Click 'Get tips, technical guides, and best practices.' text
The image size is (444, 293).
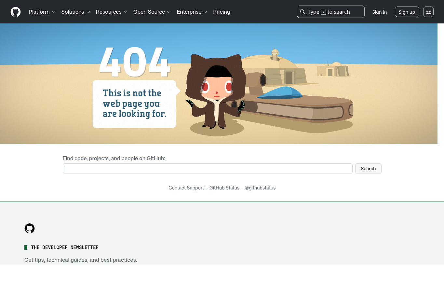pyautogui.click(x=81, y=260)
